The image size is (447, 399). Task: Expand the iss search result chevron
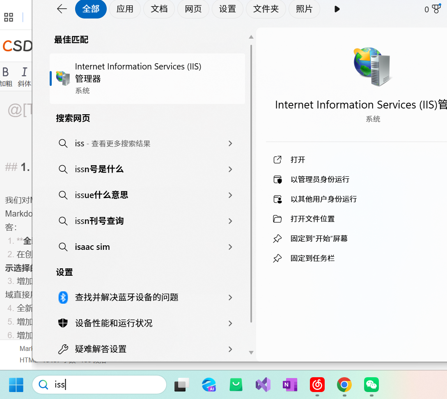[x=230, y=143]
